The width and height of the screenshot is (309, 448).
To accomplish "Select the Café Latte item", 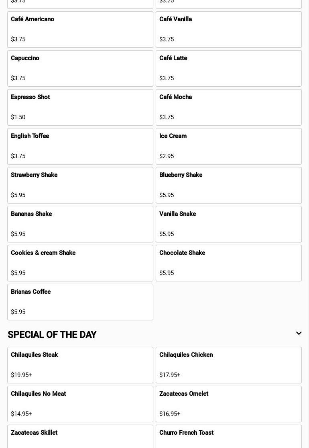I will pyautogui.click(x=229, y=68).
